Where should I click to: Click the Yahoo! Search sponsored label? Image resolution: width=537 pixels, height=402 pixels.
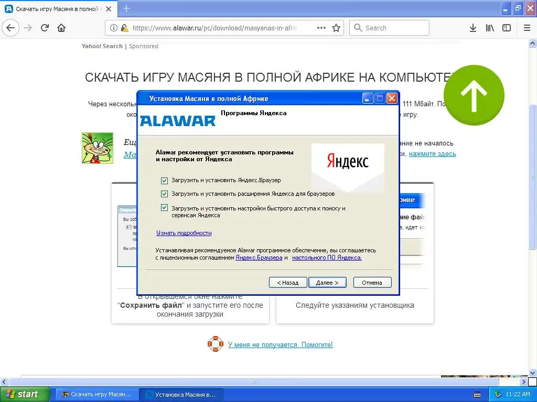pos(120,46)
